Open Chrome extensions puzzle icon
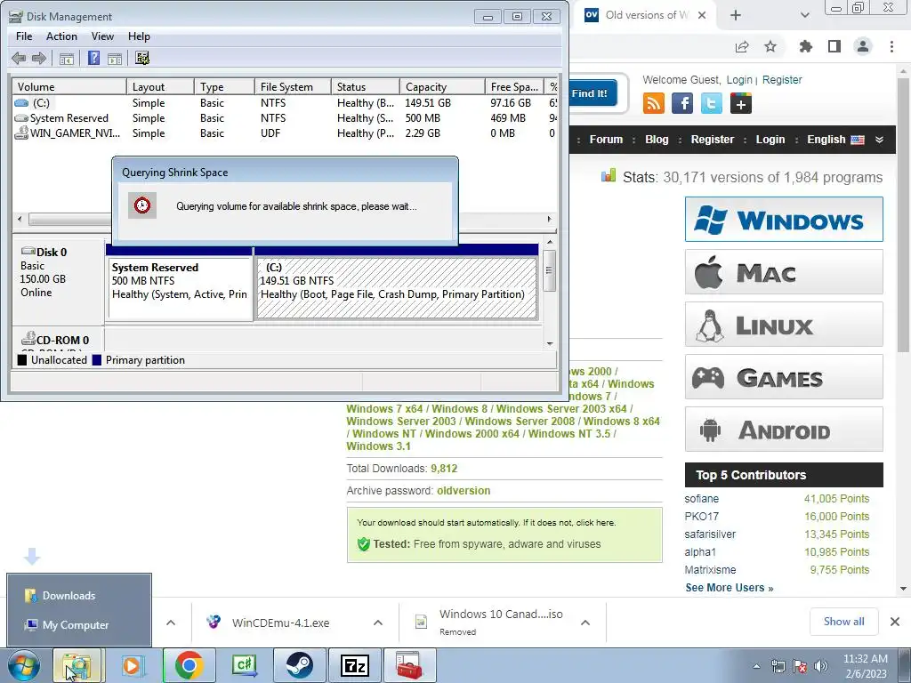Screen dimensions: 911x683 click(806, 46)
